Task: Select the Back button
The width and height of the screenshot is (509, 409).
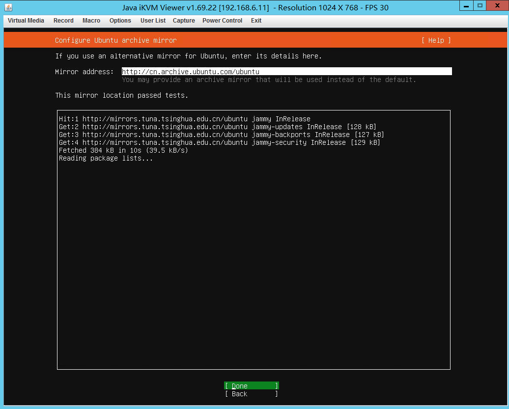Action: pos(252,394)
